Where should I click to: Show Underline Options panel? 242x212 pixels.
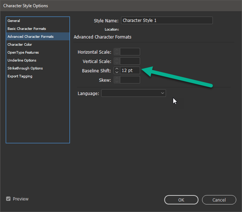(x=22, y=60)
